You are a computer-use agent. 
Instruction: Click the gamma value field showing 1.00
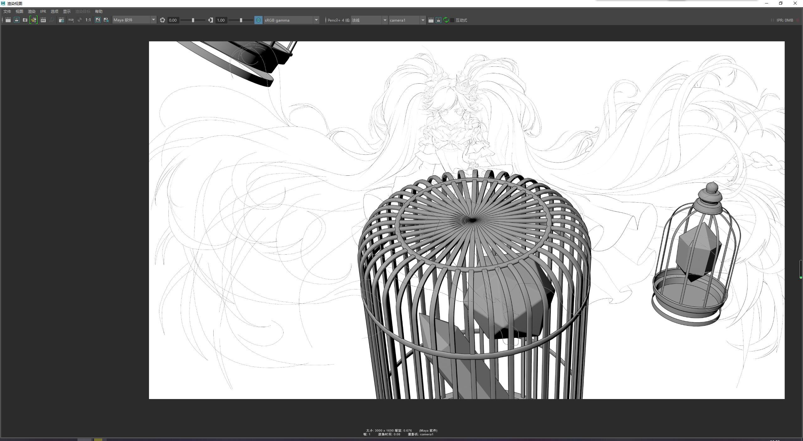[x=221, y=20]
